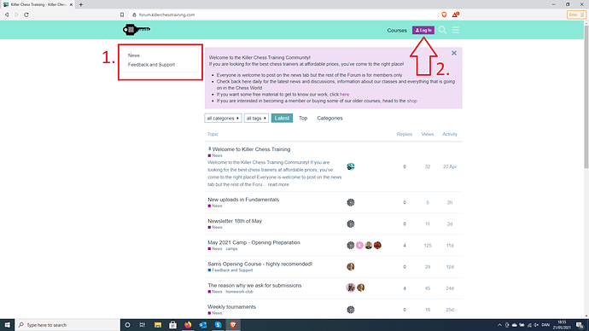Open topic Welcome to Killer Chess Training

click(251, 149)
